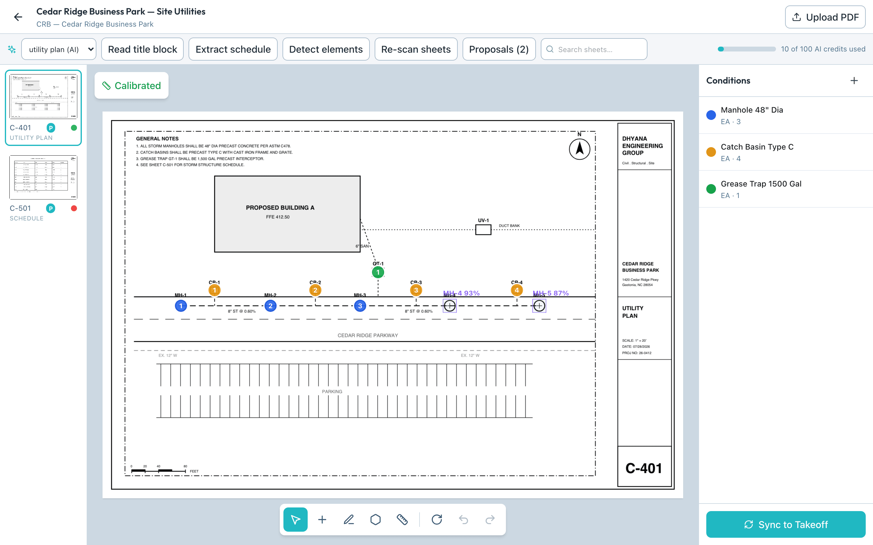873x545 pixels.
Task: Select blue manhole marker 2 at MH-2
Action: pos(271,306)
